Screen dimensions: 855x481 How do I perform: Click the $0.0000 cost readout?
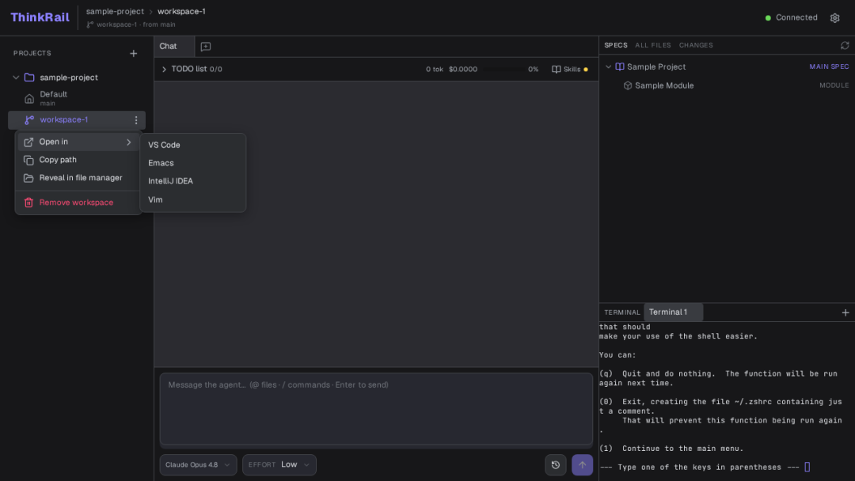463,69
